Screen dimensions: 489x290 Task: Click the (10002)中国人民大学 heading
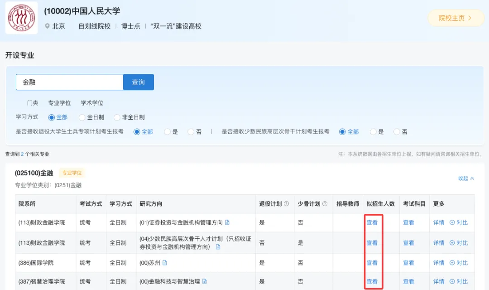tap(82, 11)
